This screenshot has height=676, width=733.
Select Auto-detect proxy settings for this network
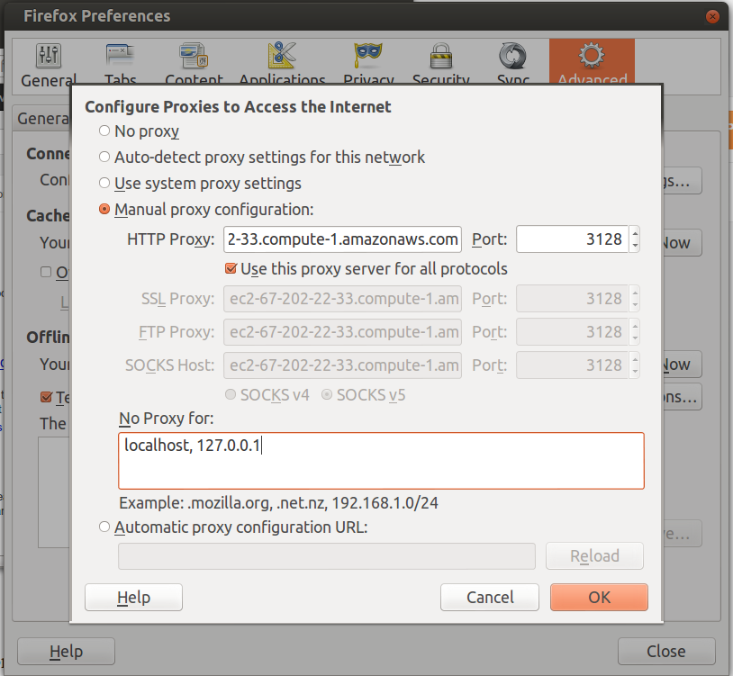click(x=104, y=157)
